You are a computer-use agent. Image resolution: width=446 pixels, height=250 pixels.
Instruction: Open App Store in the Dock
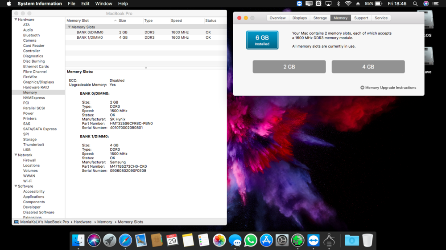tap(266, 240)
